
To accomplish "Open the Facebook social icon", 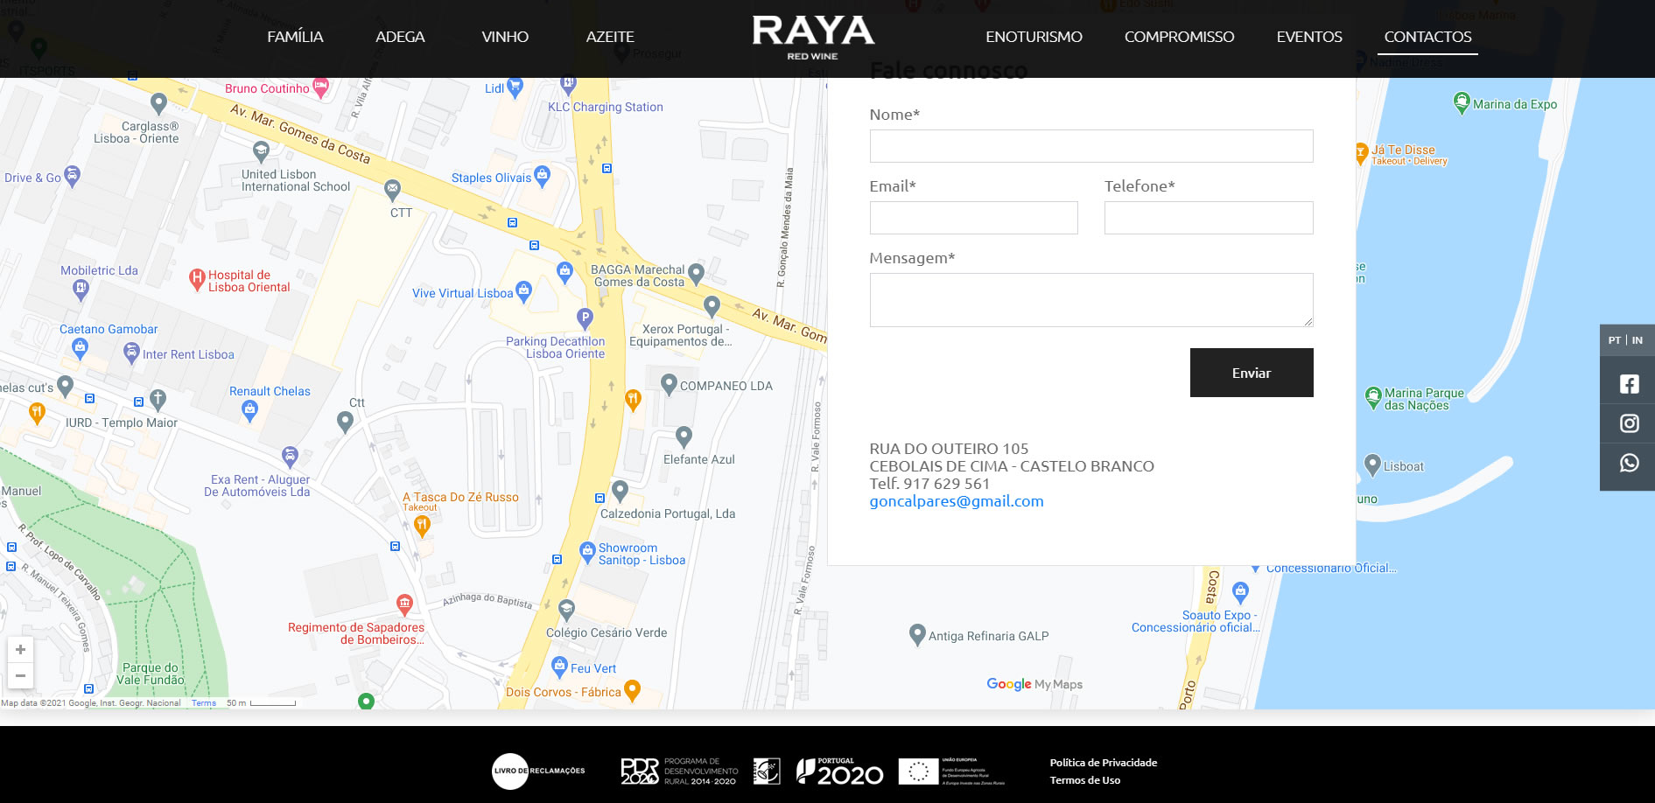I will 1629,384.
